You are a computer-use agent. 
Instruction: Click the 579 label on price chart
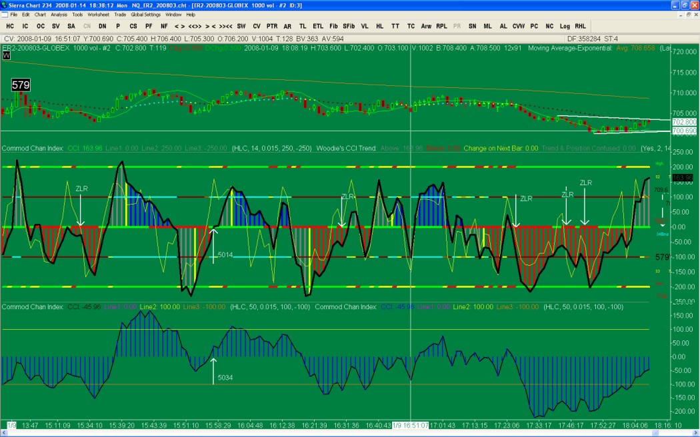pos(21,85)
